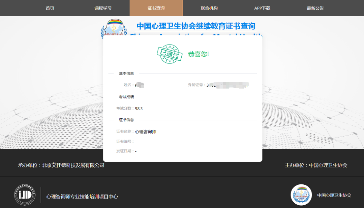
Task: Click the 中国心理卫生协会 text beside the footer emblem
Action: (334, 195)
